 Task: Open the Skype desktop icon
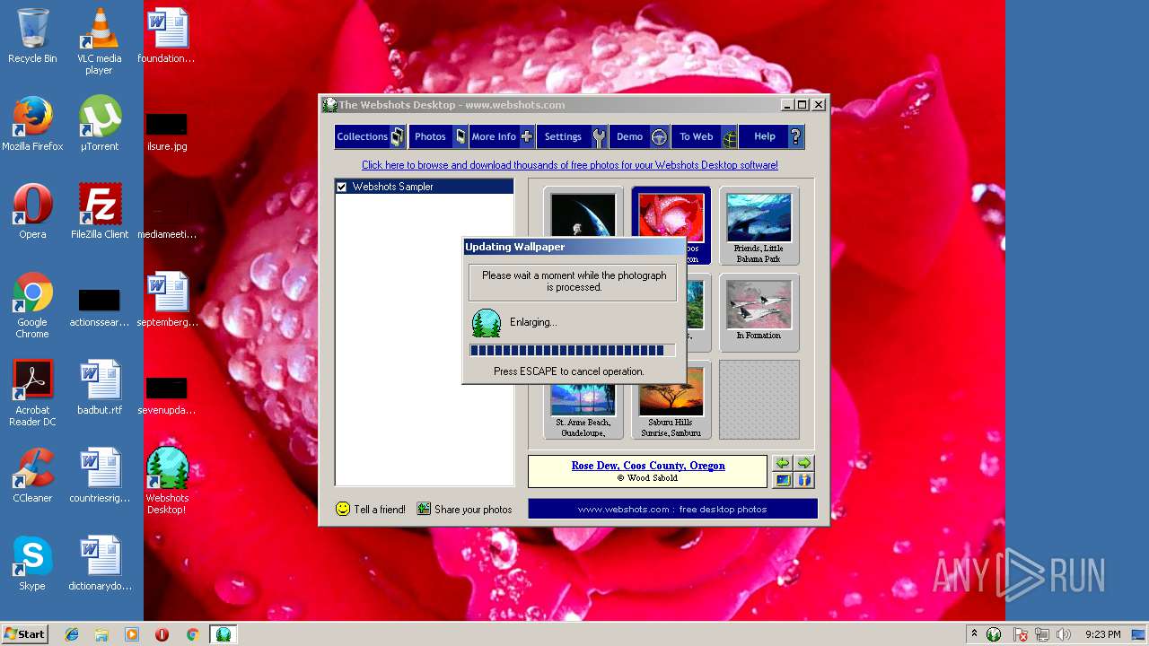(32, 563)
